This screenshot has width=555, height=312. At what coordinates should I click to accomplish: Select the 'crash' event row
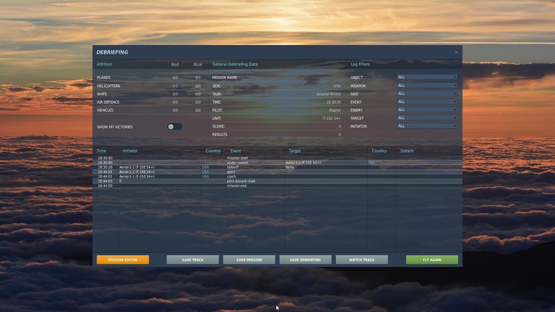tap(277, 176)
